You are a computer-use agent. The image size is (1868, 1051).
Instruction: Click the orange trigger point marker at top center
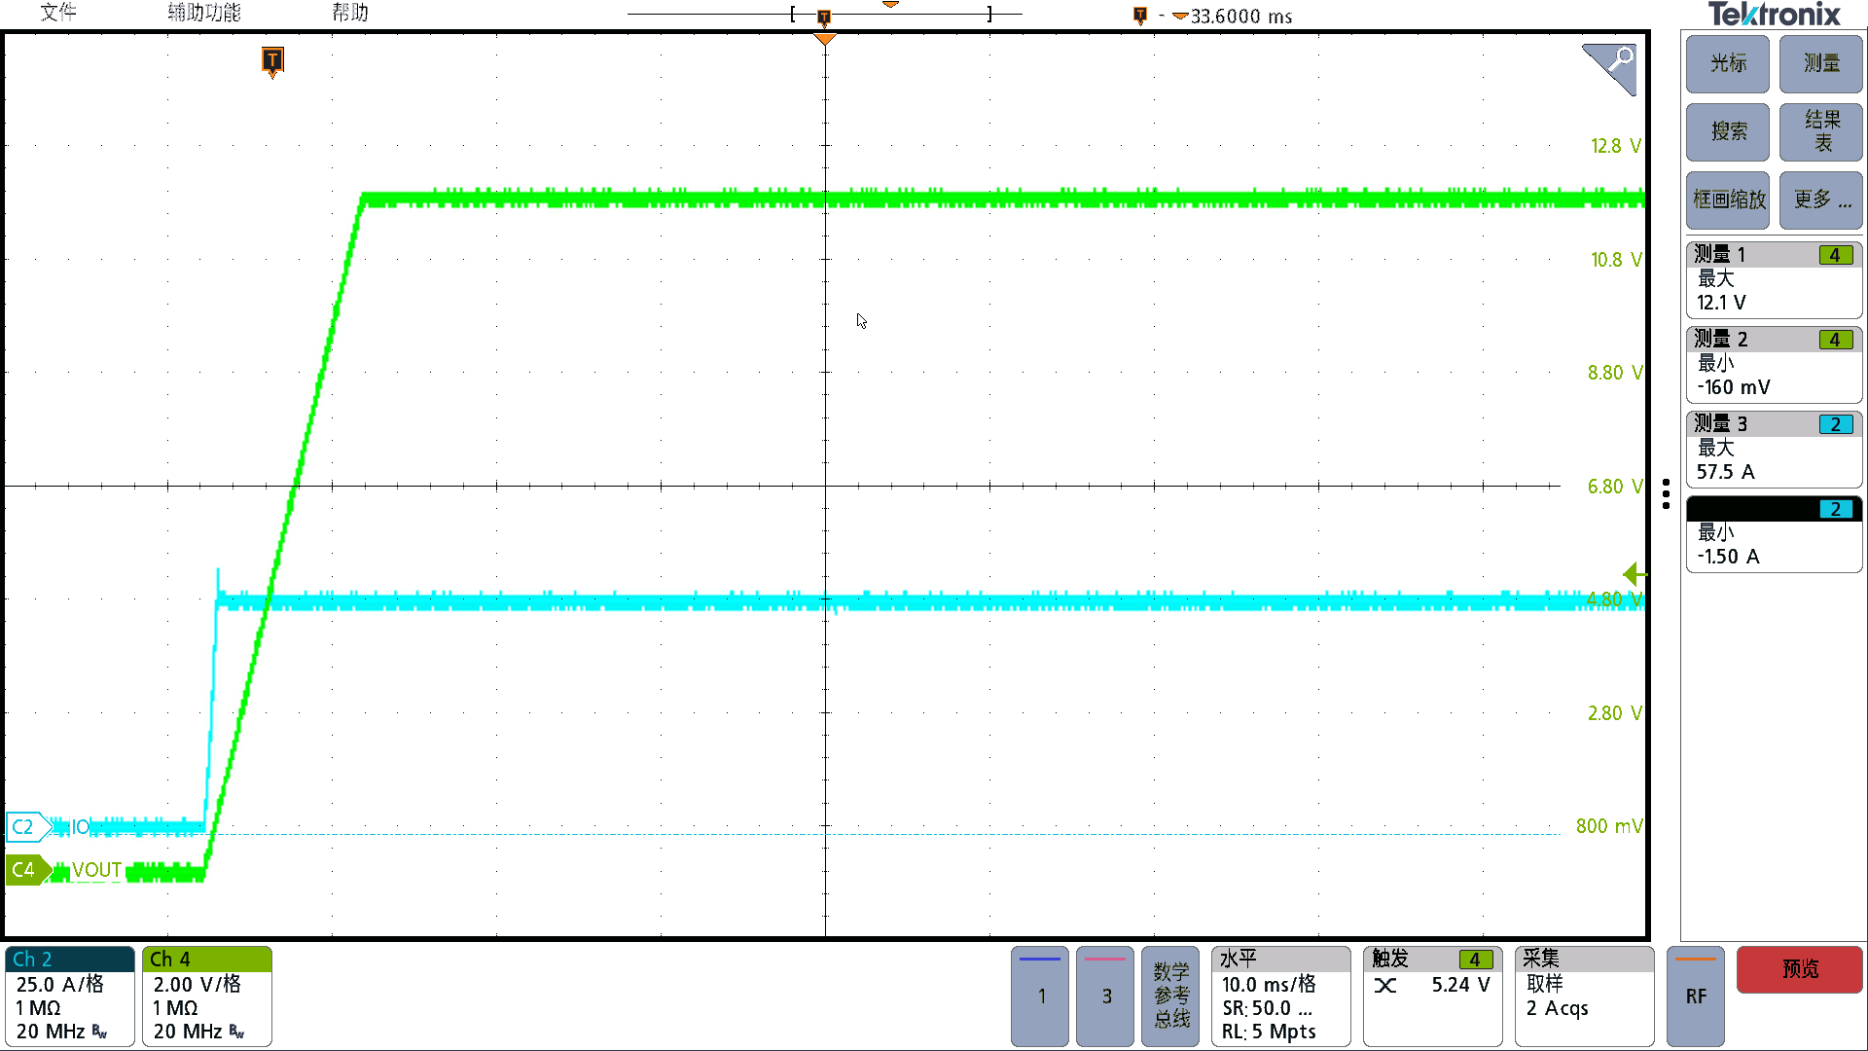824,39
